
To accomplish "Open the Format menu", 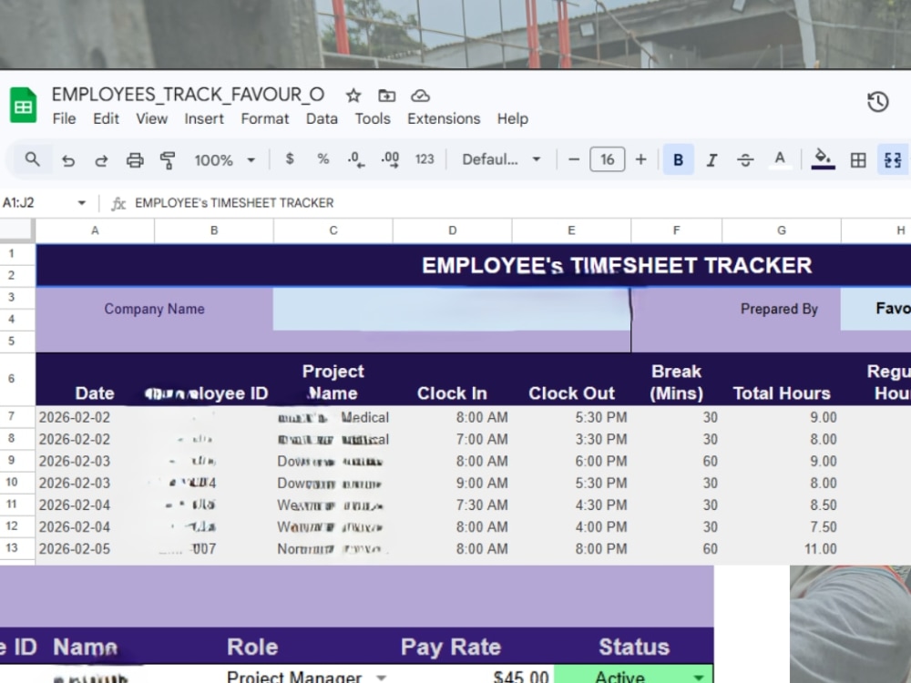I will 265,118.
